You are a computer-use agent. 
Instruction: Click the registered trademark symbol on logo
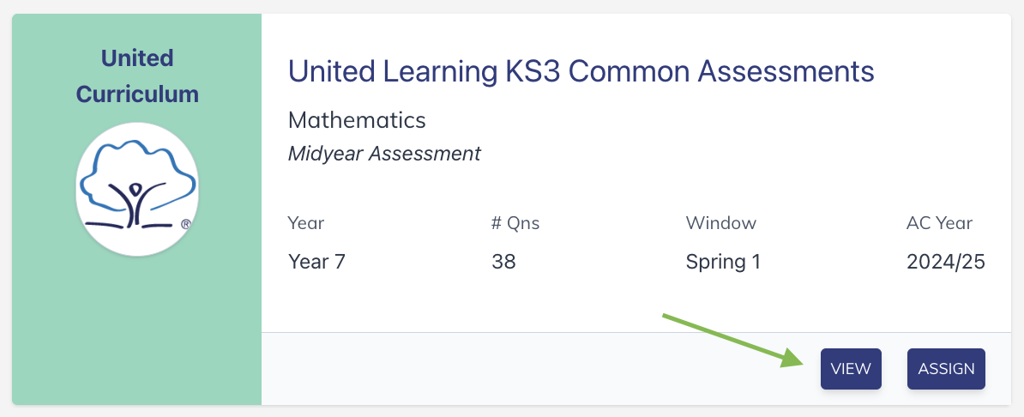185,224
